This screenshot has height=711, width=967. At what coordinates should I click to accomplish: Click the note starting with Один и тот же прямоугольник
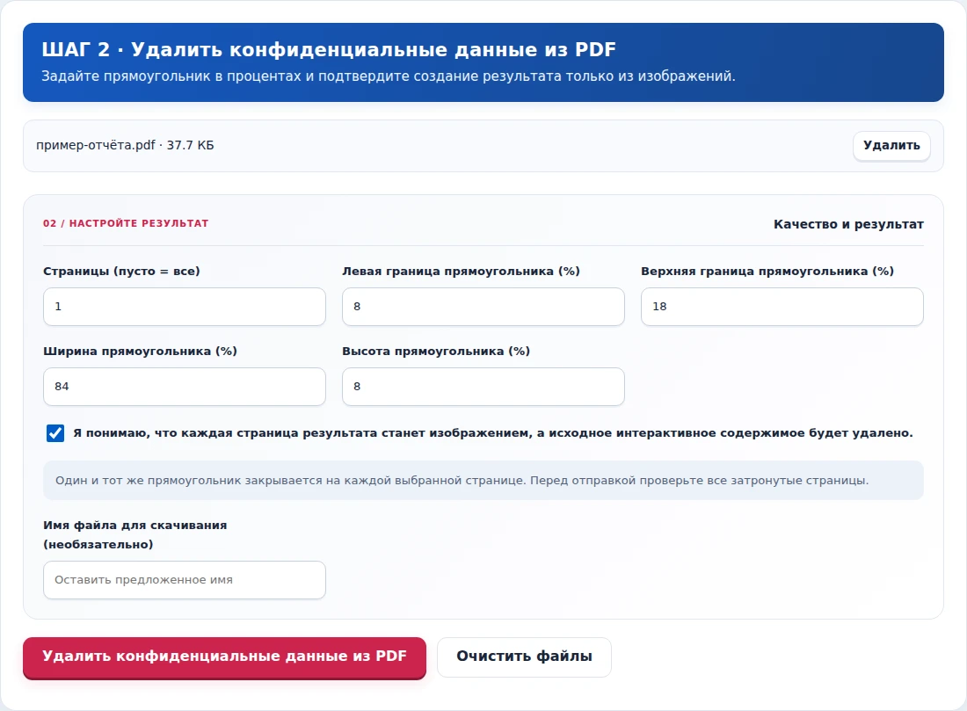(x=484, y=481)
